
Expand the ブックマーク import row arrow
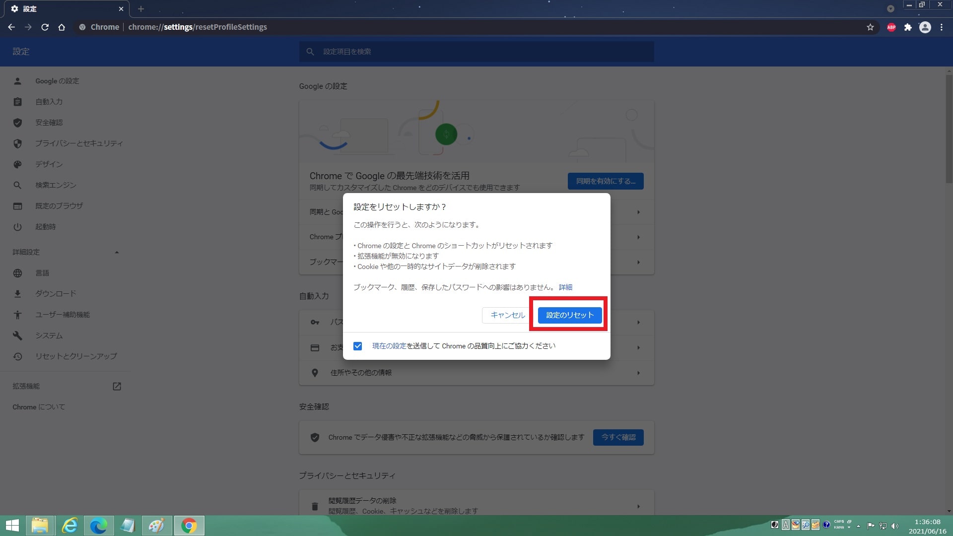[638, 262]
